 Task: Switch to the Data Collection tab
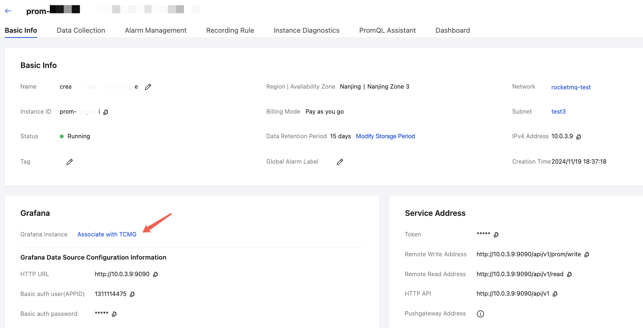(x=81, y=31)
